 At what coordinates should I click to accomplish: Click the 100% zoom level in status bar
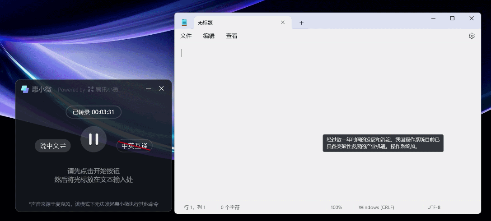[x=337, y=207]
